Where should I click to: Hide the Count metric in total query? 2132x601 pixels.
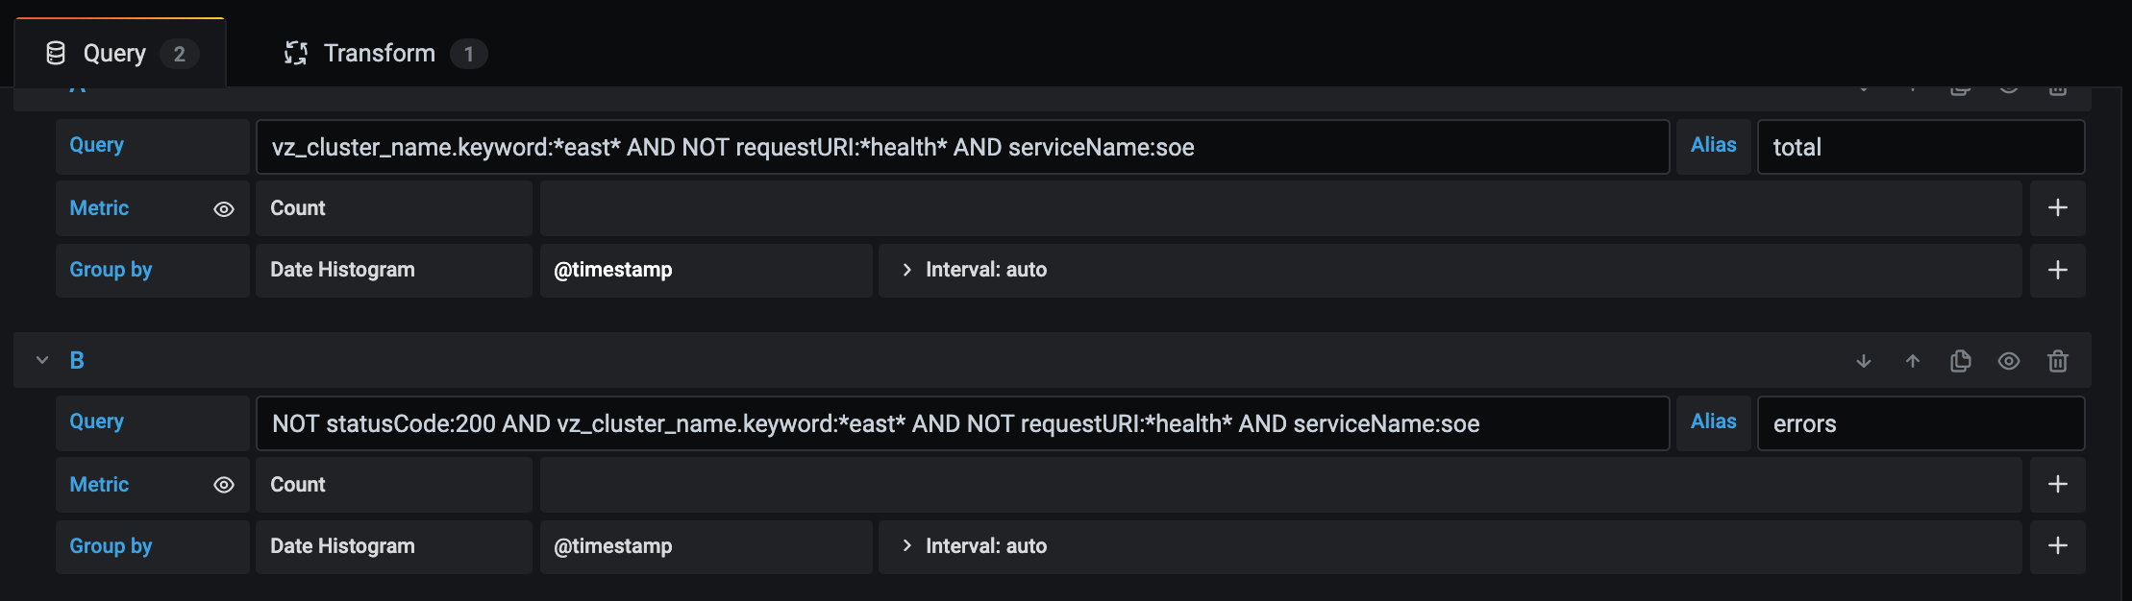coord(224,209)
